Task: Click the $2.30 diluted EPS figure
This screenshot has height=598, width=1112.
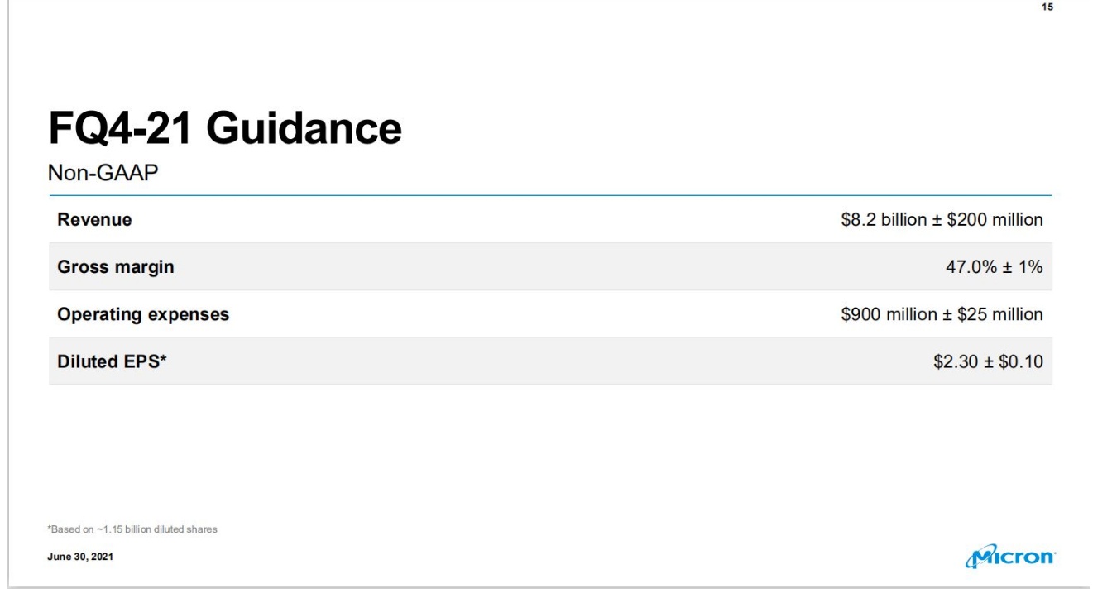Action: click(953, 361)
